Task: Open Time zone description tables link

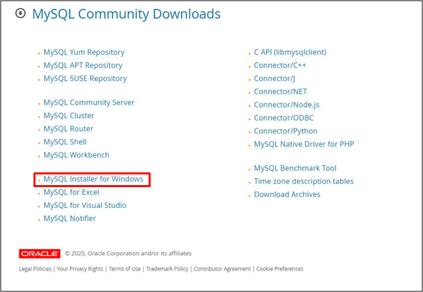Action: [304, 182]
